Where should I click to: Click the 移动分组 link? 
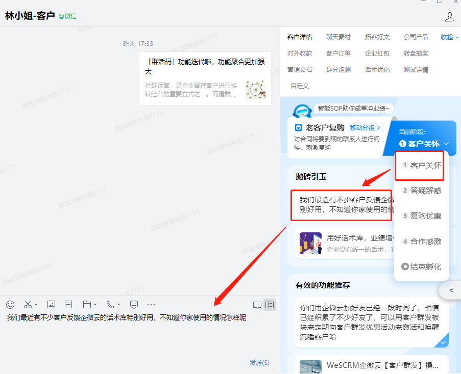[365, 128]
